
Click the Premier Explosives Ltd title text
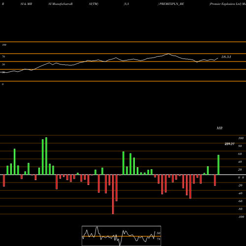point(225,4)
